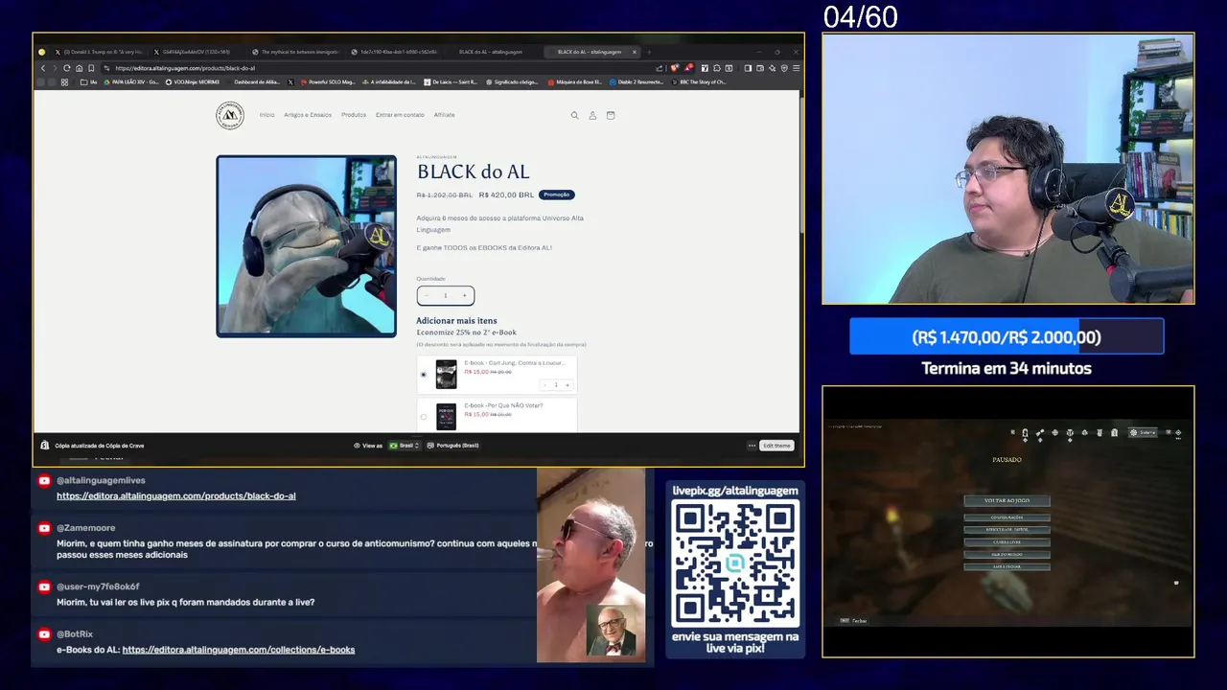This screenshot has height=690, width=1227.
Task: Open Artigos e Ensaios in store navigation
Action: pos(308,115)
